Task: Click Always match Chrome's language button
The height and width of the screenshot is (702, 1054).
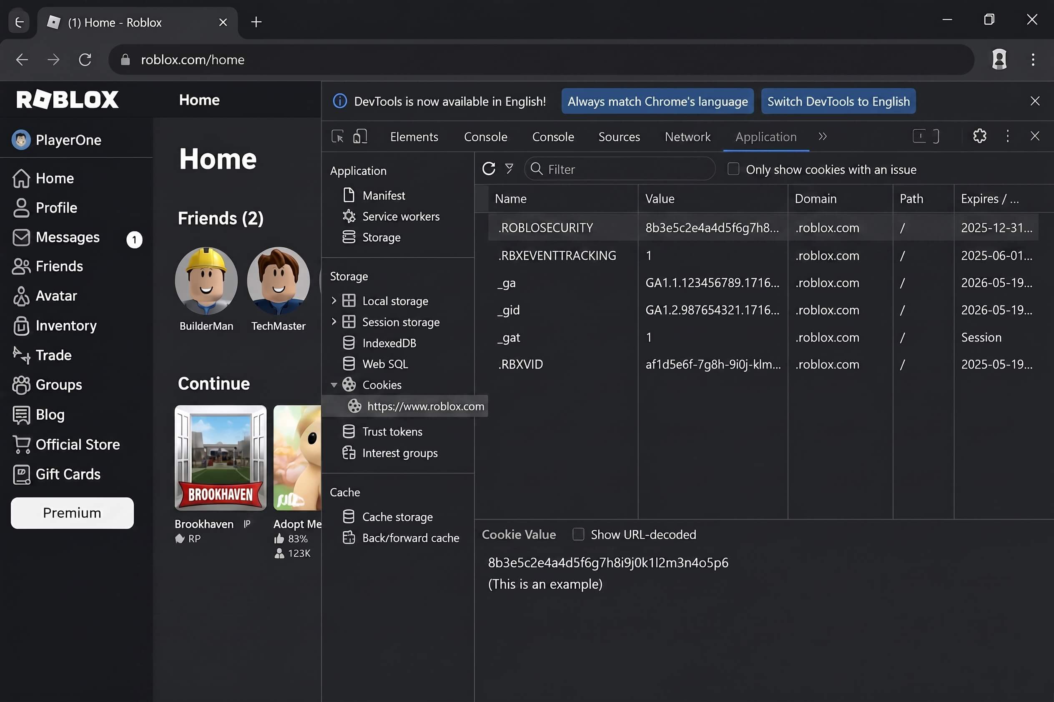Action: 657,101
